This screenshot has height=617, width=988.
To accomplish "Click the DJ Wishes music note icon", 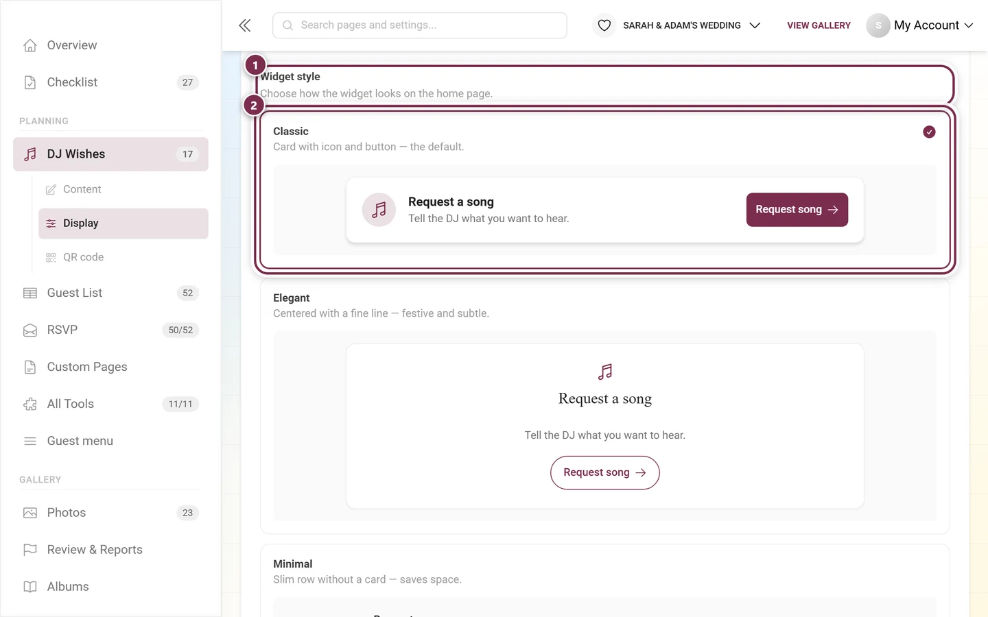I will point(30,154).
